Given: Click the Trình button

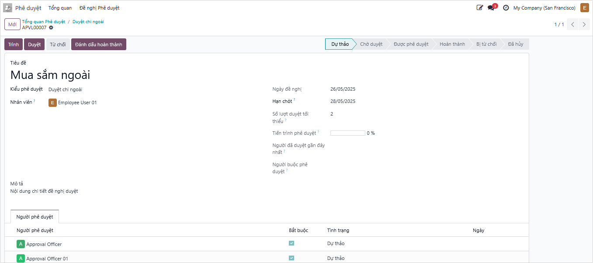Looking at the screenshot, I should coord(14,44).
